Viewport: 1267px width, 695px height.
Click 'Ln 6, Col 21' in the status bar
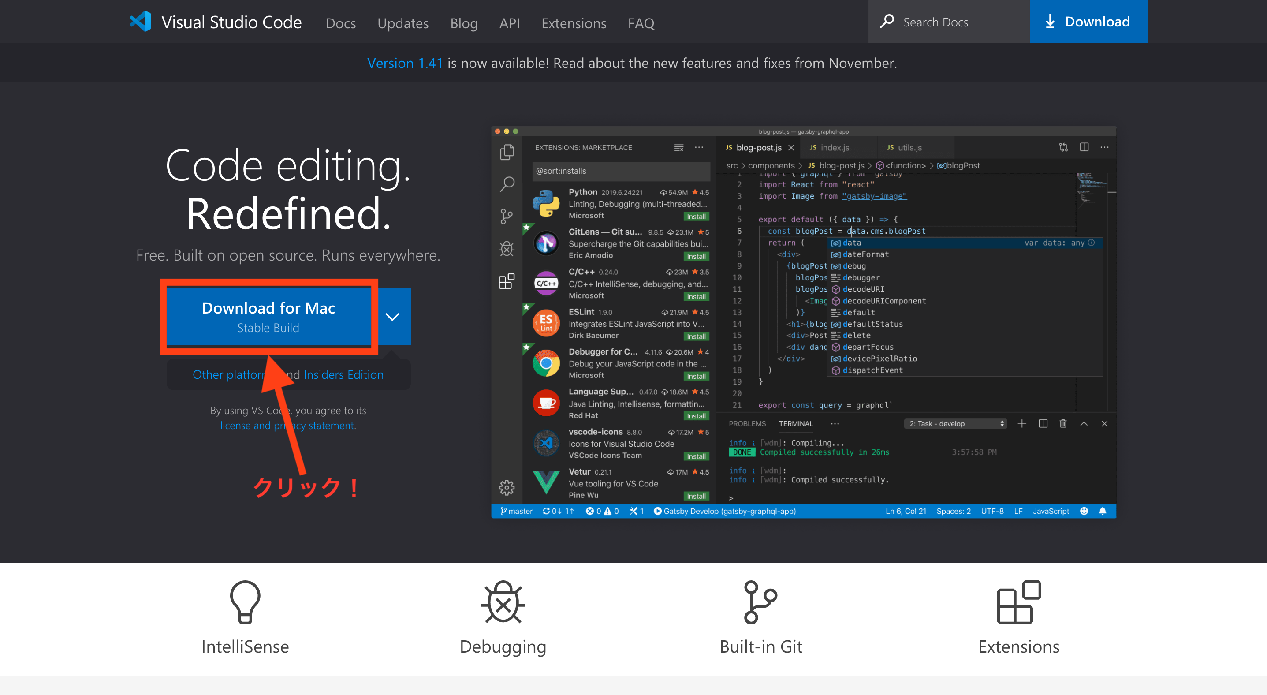click(906, 511)
